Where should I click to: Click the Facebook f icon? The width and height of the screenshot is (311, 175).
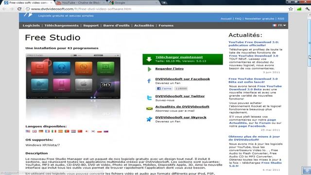click(x=149, y=81)
